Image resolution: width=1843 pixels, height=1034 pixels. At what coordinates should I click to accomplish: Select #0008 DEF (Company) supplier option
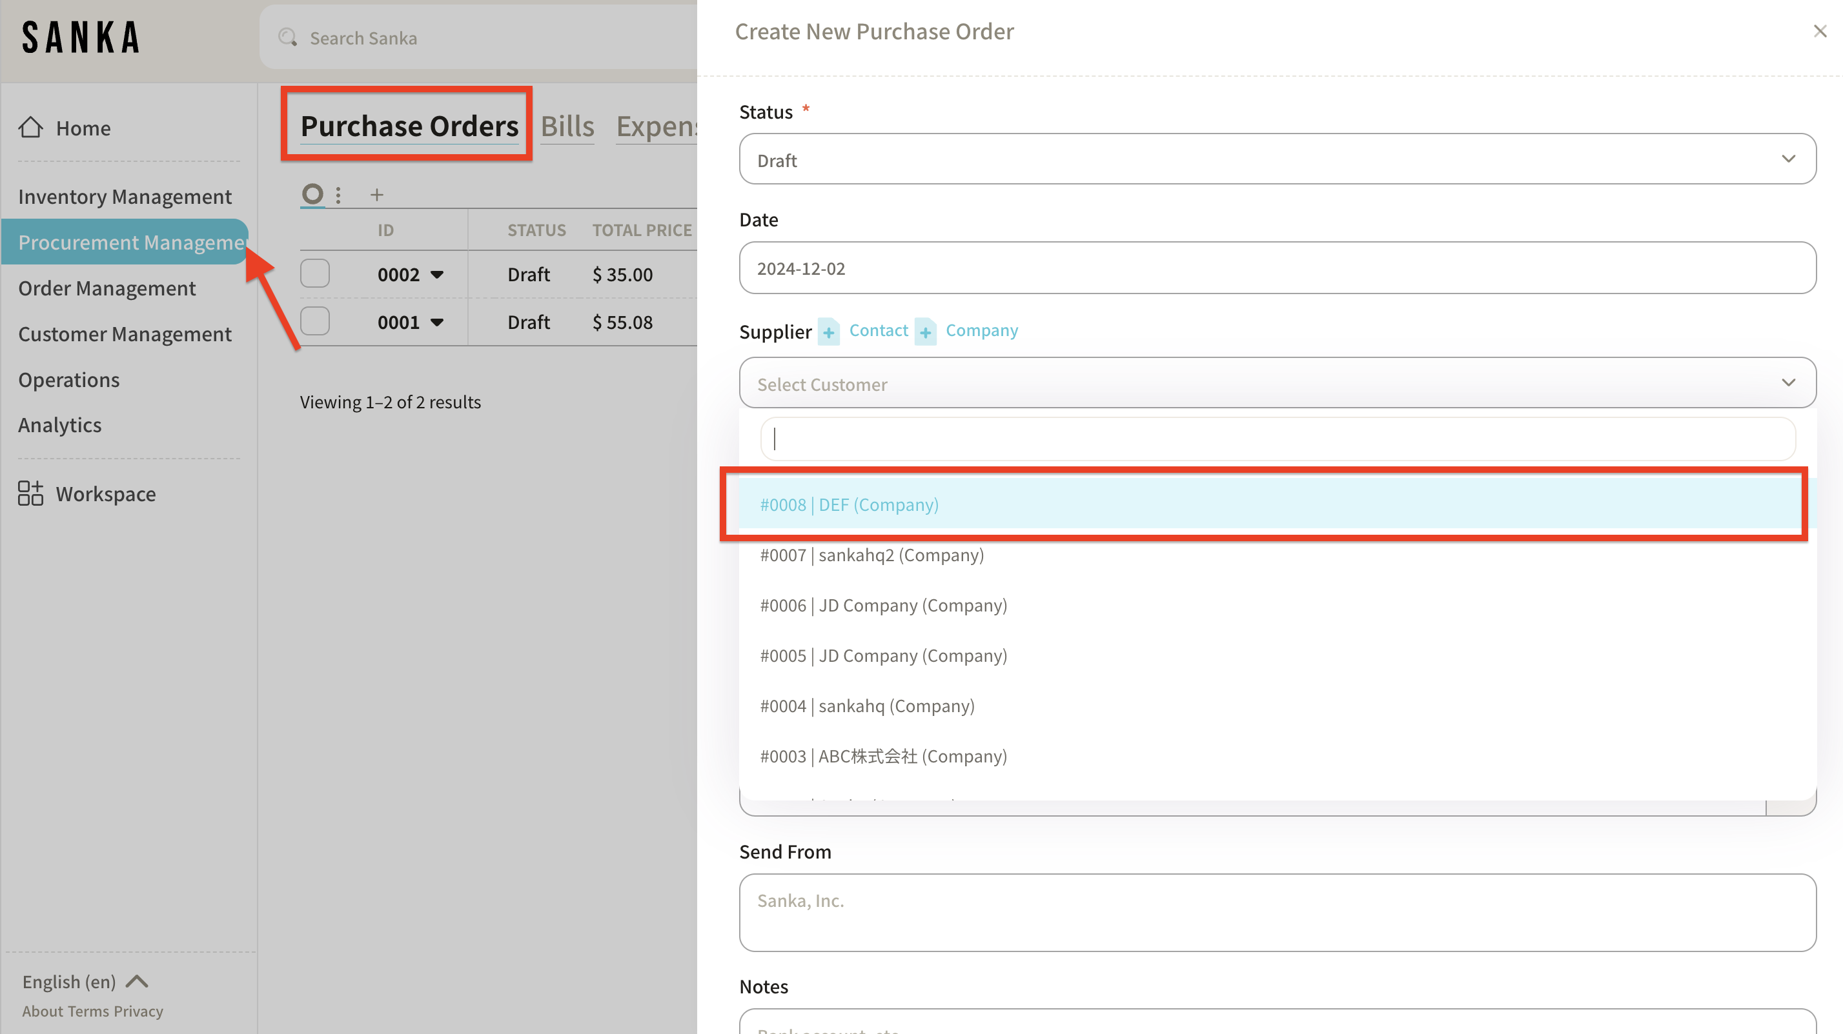click(848, 504)
